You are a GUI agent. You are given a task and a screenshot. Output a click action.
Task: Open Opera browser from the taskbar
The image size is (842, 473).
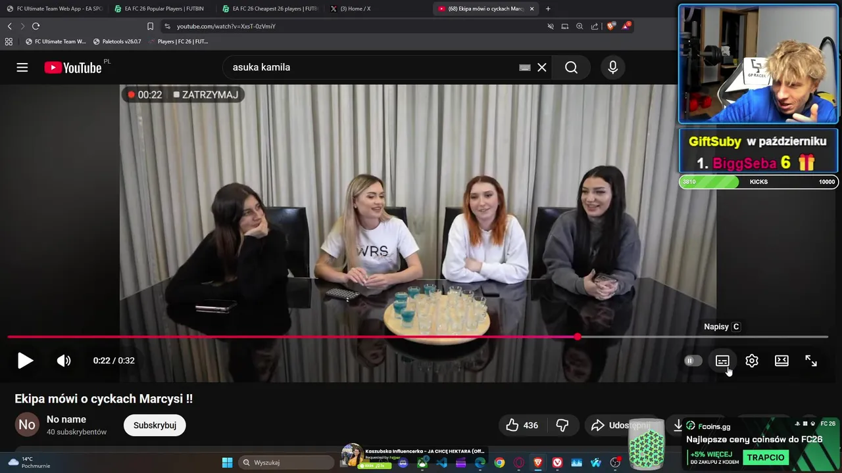tap(519, 462)
